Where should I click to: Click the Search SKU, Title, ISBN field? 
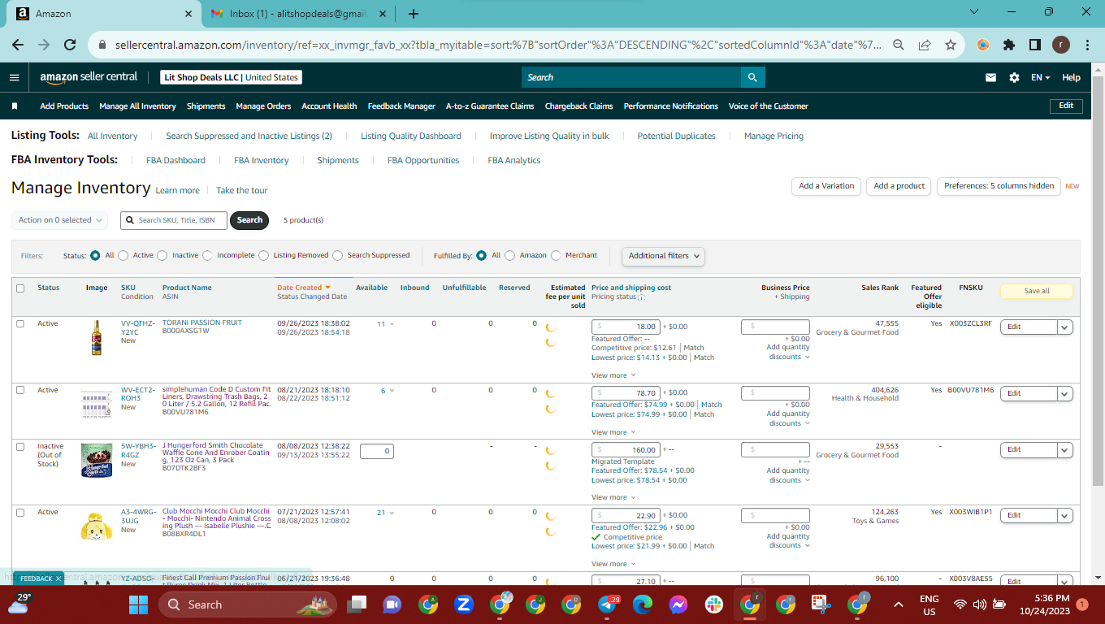pos(174,220)
